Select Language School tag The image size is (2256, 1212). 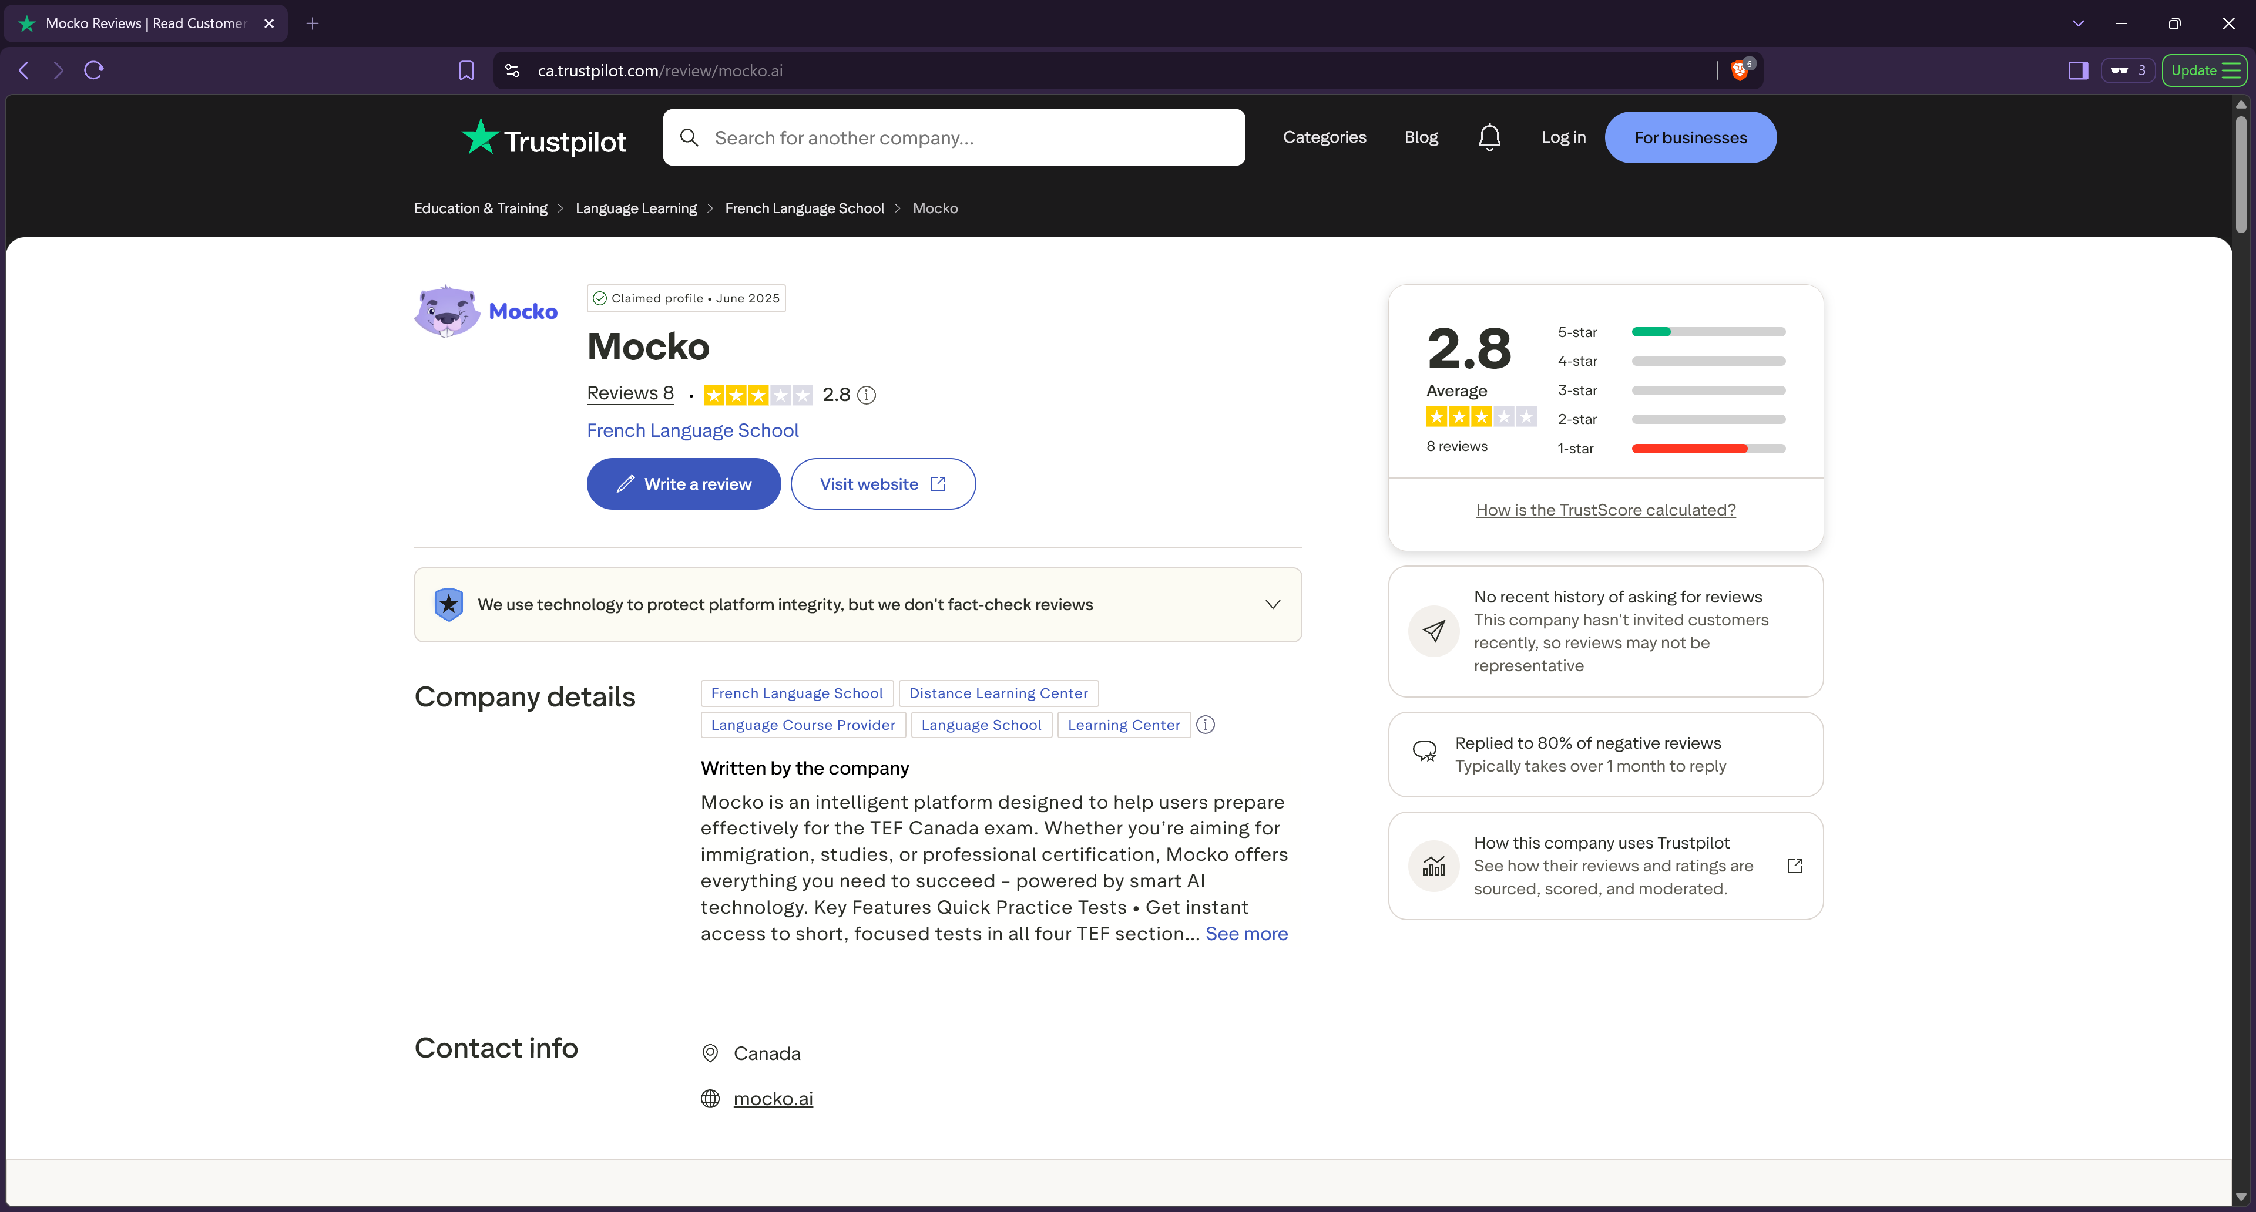pyautogui.click(x=981, y=725)
